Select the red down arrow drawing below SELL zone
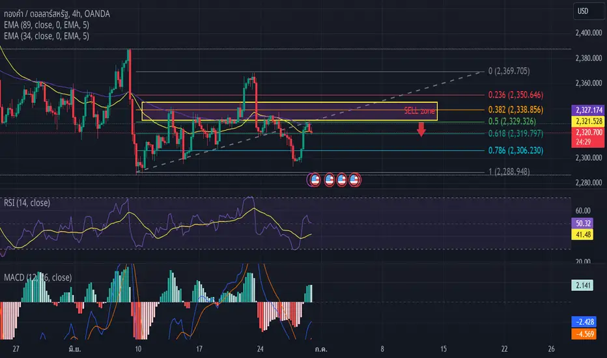 [x=421, y=130]
